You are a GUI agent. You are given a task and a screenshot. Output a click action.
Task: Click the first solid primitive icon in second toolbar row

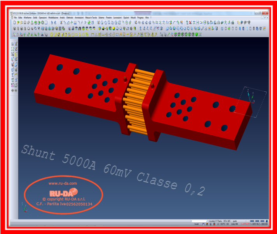click(x=14, y=28)
